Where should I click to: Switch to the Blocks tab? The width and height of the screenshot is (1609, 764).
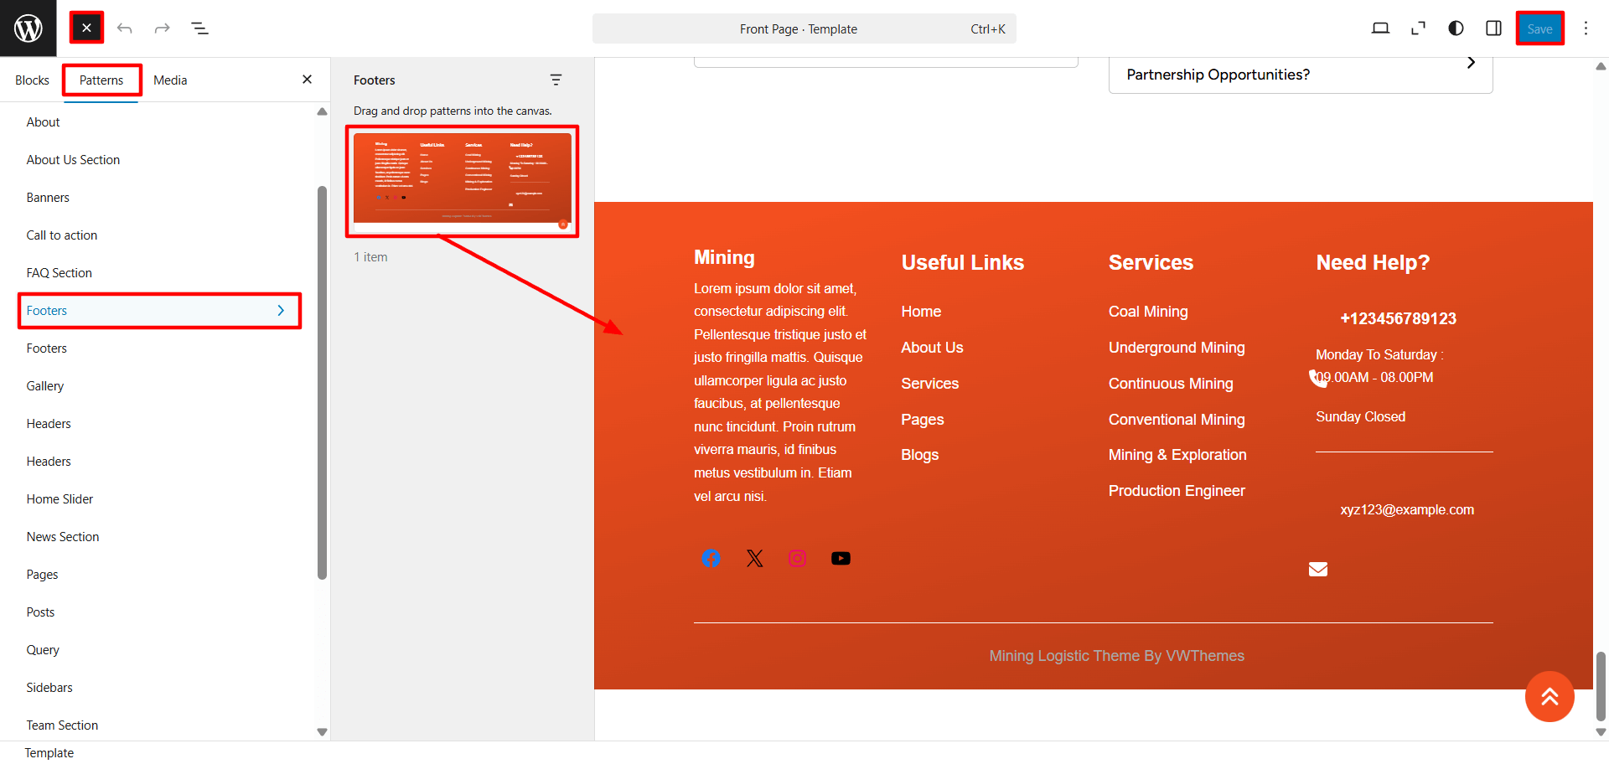coord(32,80)
